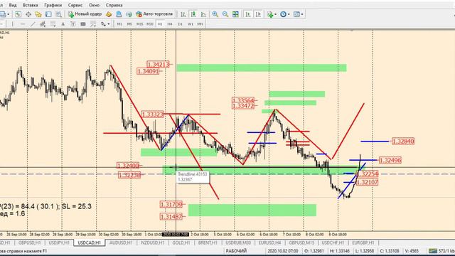Toggle chart shift icon
Viewport: 455px width, 256px height.
[x=258, y=14]
